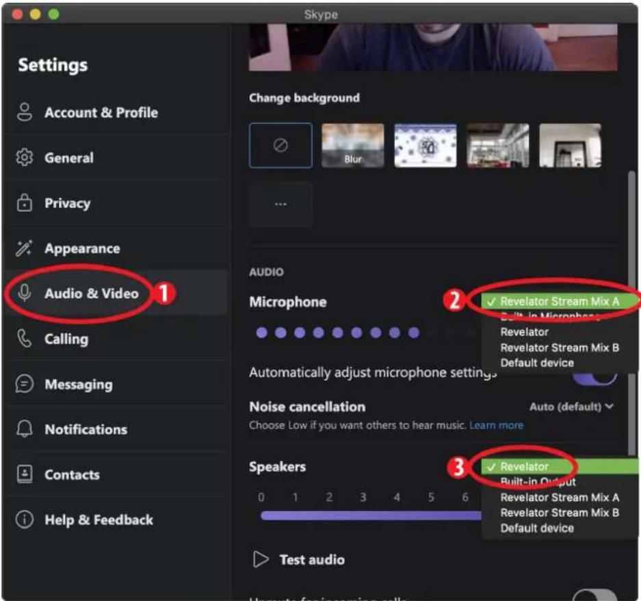641x601 pixels.
Task: Click the Calling phone icon
Action: pyautogui.click(x=25, y=339)
